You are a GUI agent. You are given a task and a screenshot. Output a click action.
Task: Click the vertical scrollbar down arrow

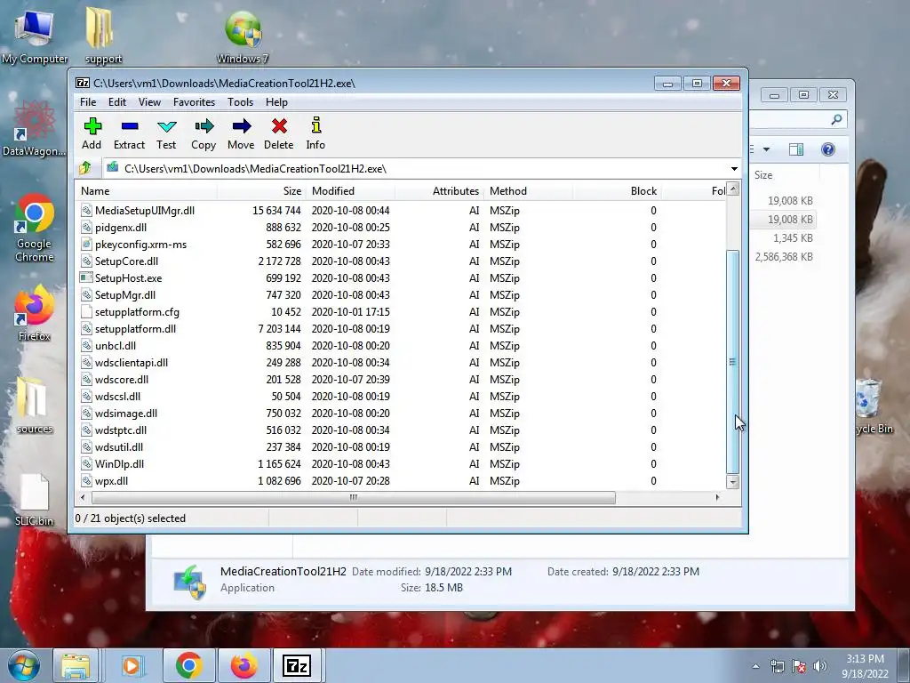tap(733, 482)
